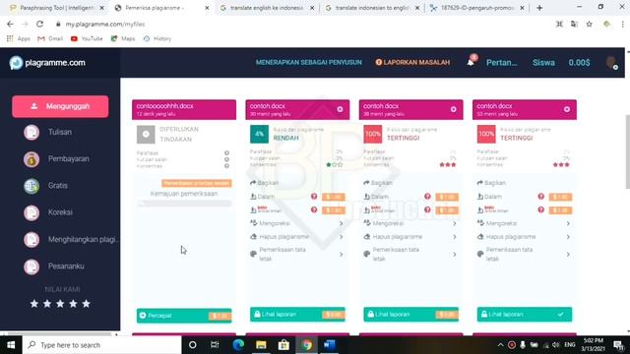The width and height of the screenshot is (630, 354).
Task: Click Menerapkan Sebagai Penyusun link
Action: tap(308, 63)
